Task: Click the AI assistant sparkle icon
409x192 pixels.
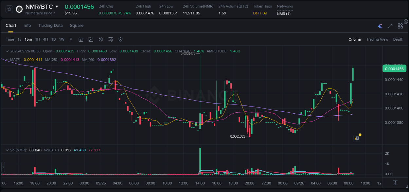Action: [x=380, y=26]
